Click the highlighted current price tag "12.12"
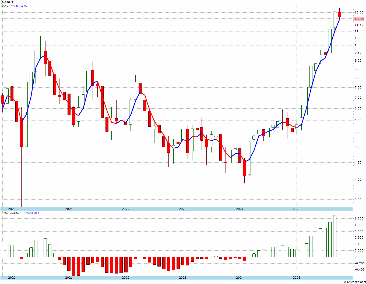Image resolution: width=366 pixels, height=284 pixels. point(359,19)
